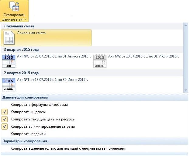The image size is (189, 156).
Task: Choose the Локальная смета item label
Action: tap(31, 33)
